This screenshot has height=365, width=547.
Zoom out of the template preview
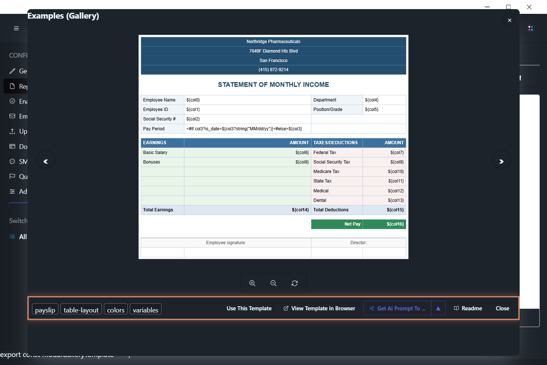point(273,283)
